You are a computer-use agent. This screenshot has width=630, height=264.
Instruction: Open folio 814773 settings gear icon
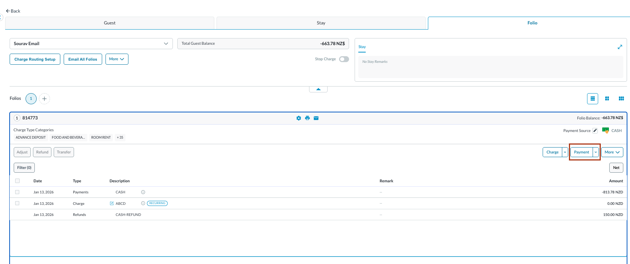pos(299,118)
